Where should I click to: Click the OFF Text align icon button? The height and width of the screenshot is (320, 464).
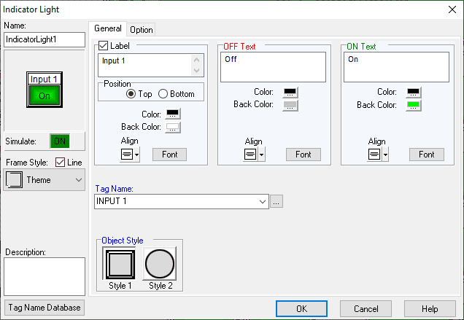tap(250, 155)
